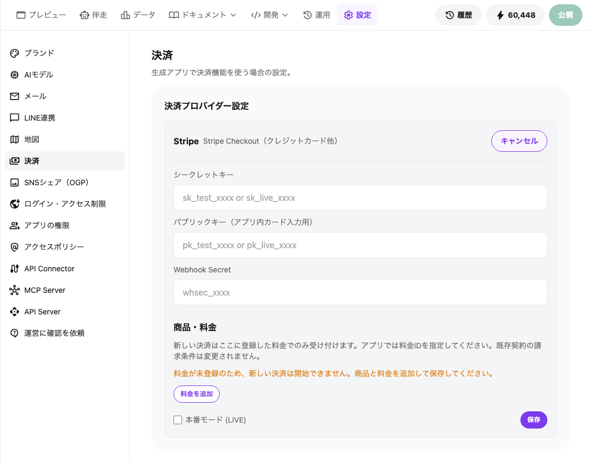Image resolution: width=591 pixels, height=463 pixels.
Task: Click the ドキュメント book icon
Action: [174, 15]
